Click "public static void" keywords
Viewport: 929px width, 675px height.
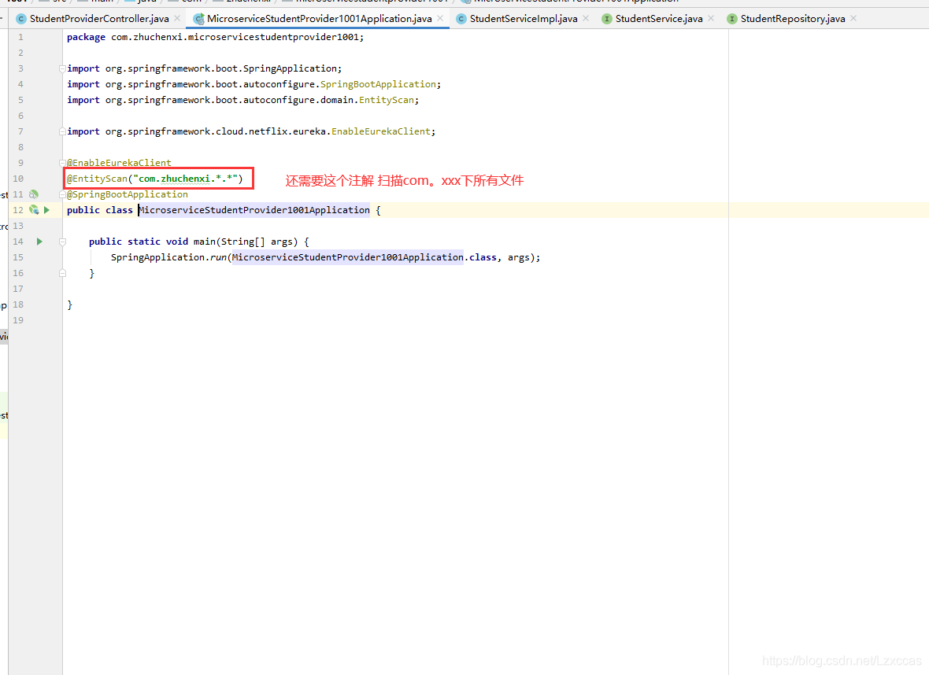pos(139,242)
